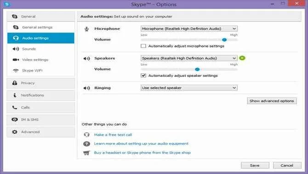
Task: Uncheck automatically adjust speaker settings
Action: pos(143,76)
